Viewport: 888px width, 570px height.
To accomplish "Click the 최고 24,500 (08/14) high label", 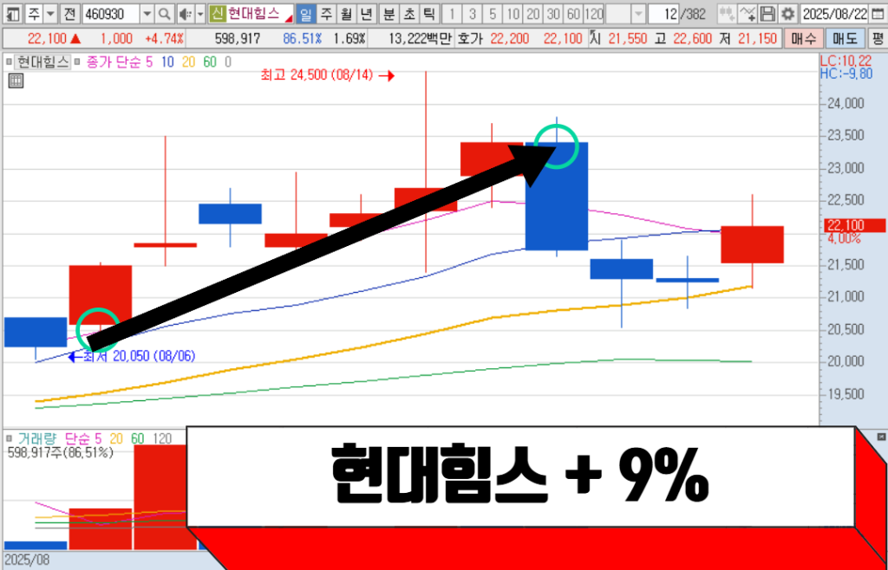I will pyautogui.click(x=317, y=75).
